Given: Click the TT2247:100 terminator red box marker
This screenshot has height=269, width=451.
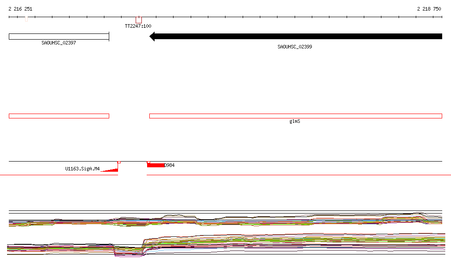Looking at the screenshot, I should click(x=139, y=20).
